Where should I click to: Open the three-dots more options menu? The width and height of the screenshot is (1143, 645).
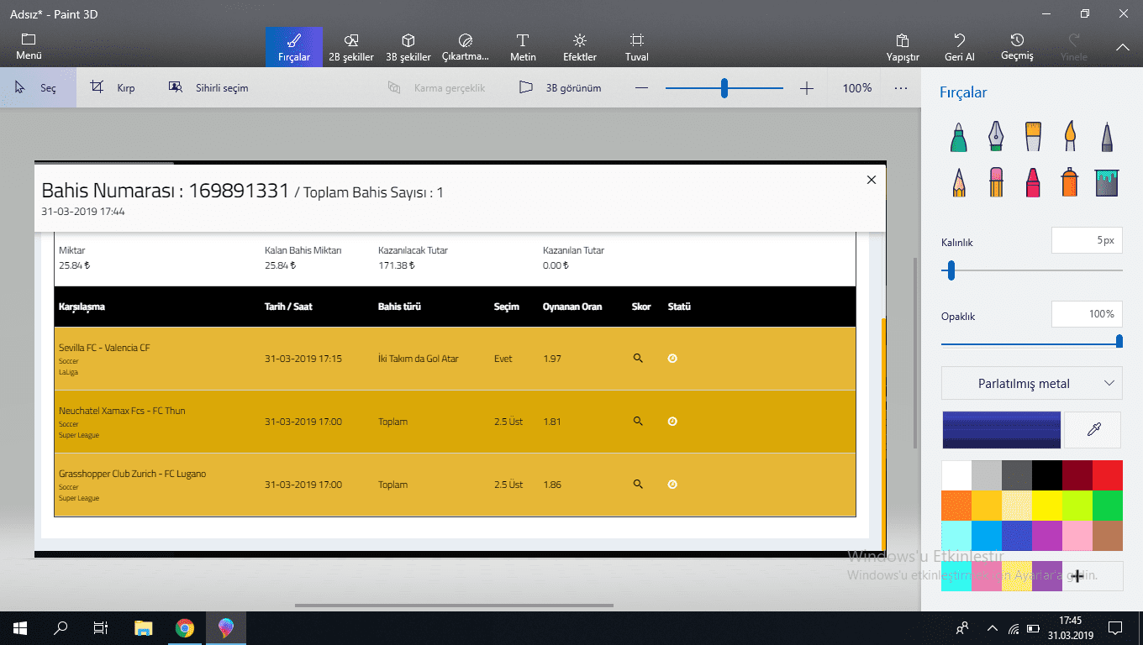click(x=901, y=88)
